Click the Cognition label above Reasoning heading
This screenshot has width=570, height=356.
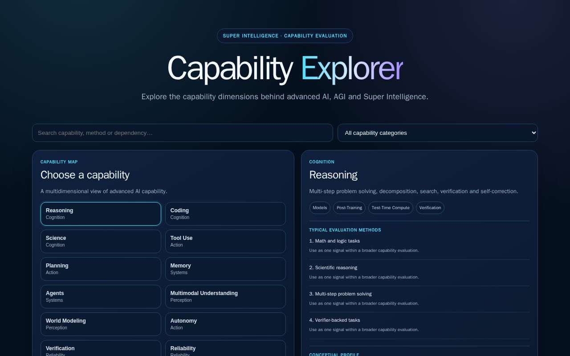tap(322, 162)
